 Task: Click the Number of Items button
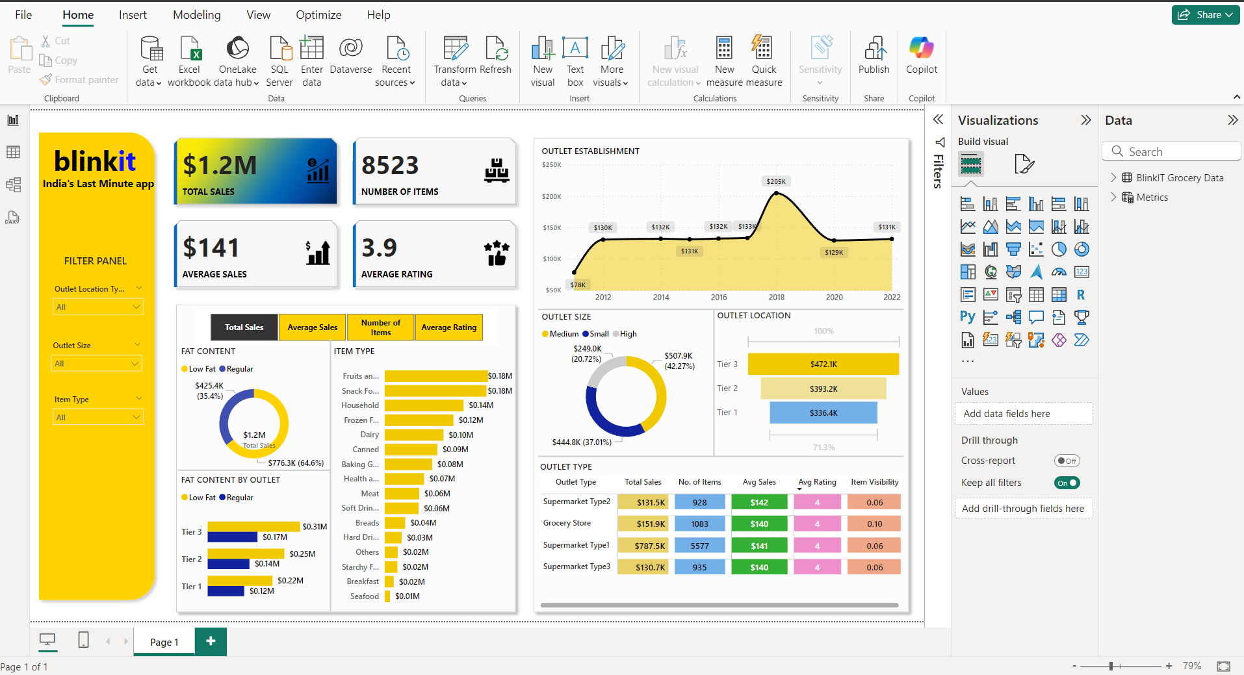[381, 327]
